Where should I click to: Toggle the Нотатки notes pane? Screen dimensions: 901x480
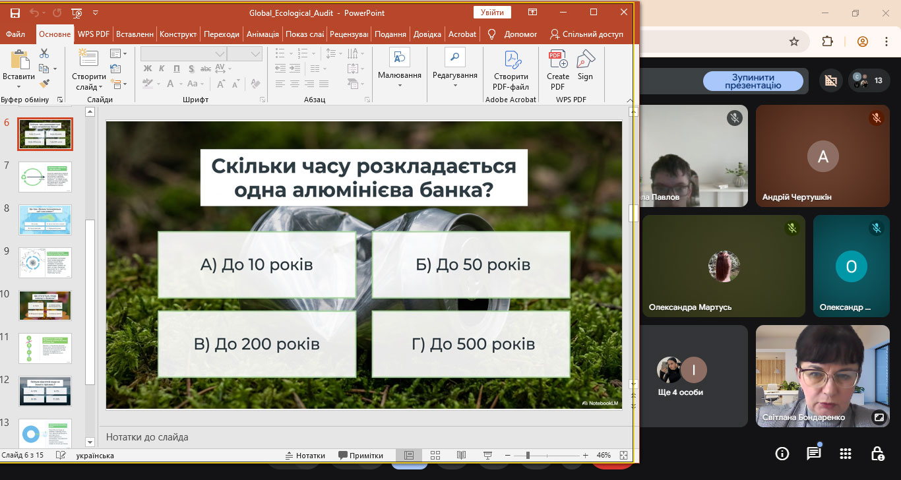point(305,456)
